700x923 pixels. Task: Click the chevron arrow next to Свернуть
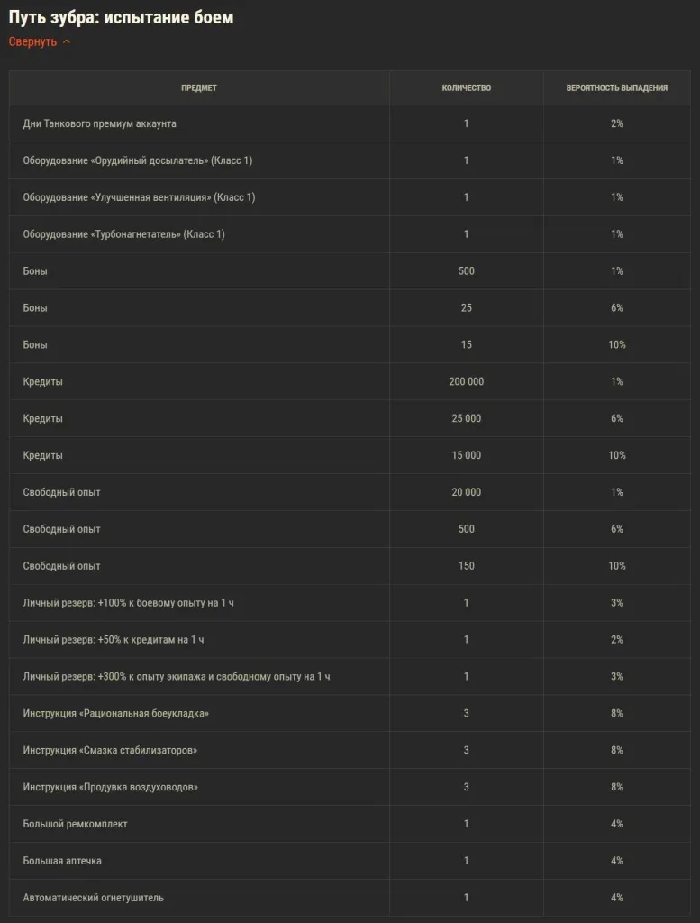(x=67, y=41)
